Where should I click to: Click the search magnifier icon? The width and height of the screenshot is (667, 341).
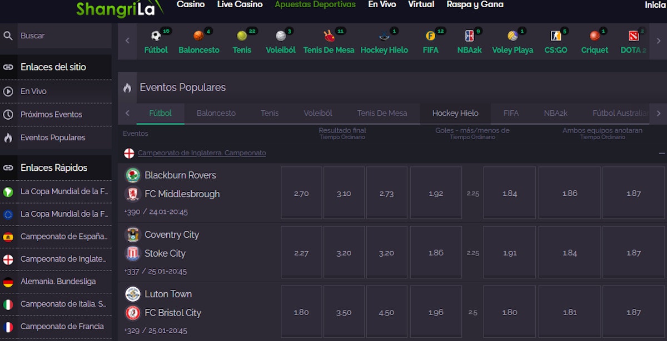pyautogui.click(x=8, y=35)
